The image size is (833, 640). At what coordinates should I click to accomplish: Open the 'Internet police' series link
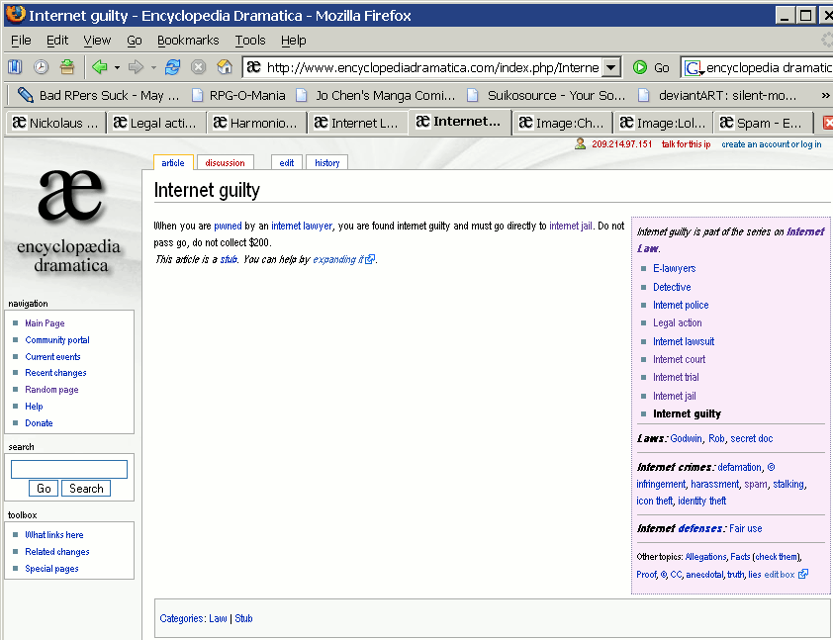681,305
